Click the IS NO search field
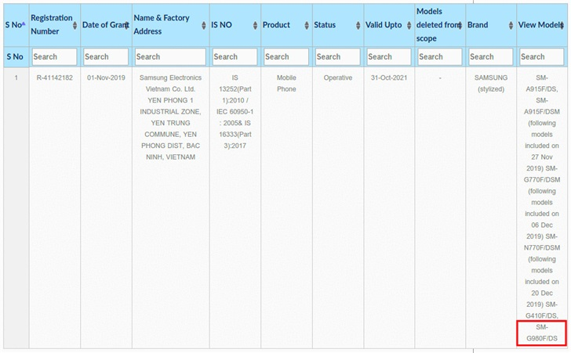This screenshot has height=353, width=571. click(235, 56)
